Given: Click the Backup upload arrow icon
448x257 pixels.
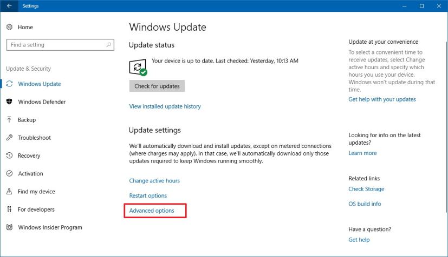Looking at the screenshot, I should tap(9, 119).
